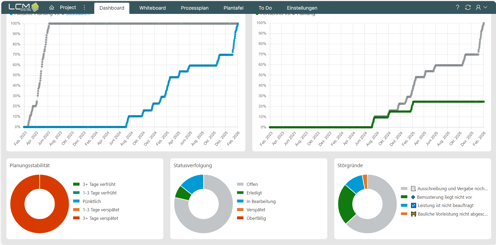Go to home via house icon
Screen dimensions: 496x245
tap(52, 7)
